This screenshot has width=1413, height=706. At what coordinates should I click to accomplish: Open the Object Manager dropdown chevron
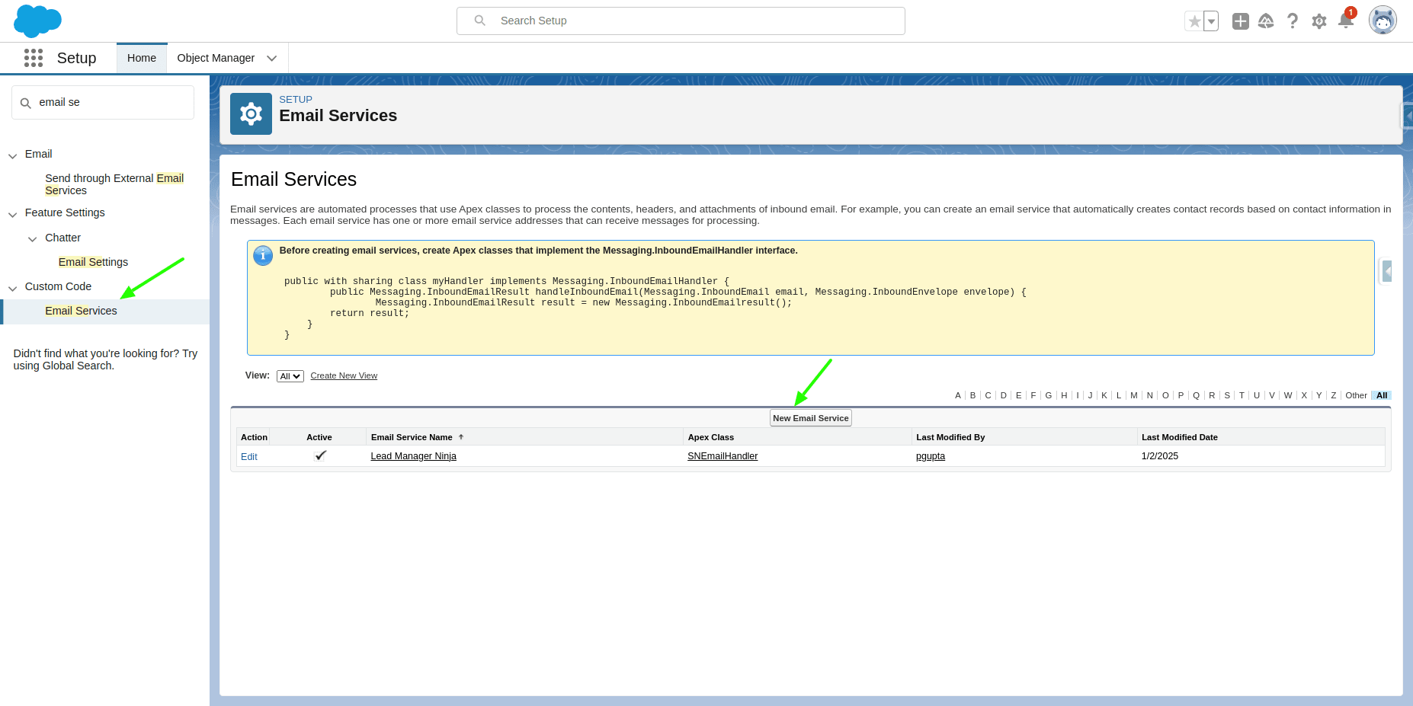pyautogui.click(x=272, y=59)
